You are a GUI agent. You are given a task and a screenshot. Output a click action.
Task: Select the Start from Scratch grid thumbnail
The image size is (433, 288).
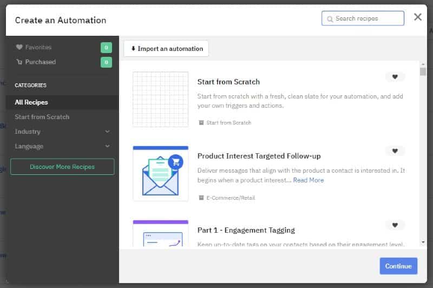click(160, 100)
